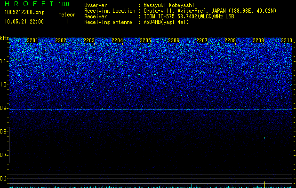This screenshot has width=296, height=188.
Task: Click the 'Receiving Location' label
Action: (110, 11)
